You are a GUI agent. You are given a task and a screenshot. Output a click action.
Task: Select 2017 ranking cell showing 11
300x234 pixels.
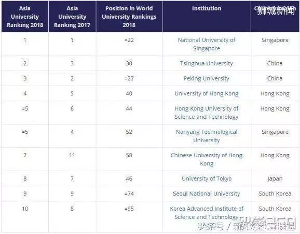pyautogui.click(x=72, y=155)
